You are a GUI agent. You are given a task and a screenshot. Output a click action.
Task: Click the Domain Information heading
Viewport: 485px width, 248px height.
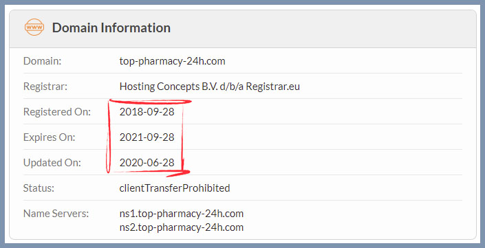[x=111, y=27]
